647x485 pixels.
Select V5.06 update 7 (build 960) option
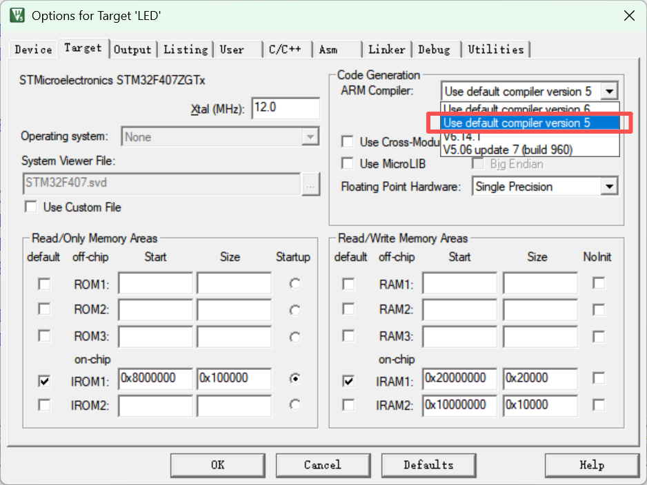(x=530, y=149)
